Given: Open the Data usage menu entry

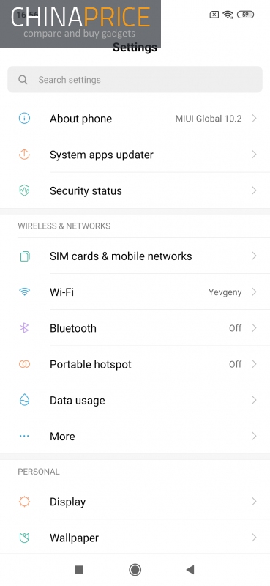Looking at the screenshot, I should point(135,400).
